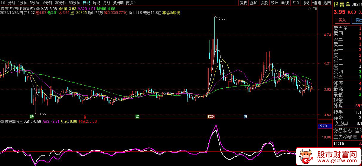Expand the 波段翻倍王 indicator dropdown
This screenshot has width=362, height=166.
point(2,122)
